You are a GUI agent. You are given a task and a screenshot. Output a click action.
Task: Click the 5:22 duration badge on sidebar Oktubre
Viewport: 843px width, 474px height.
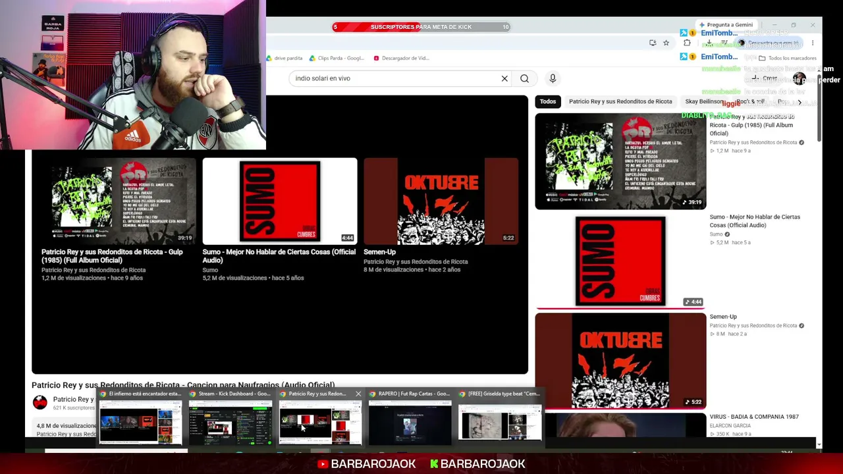click(x=693, y=402)
